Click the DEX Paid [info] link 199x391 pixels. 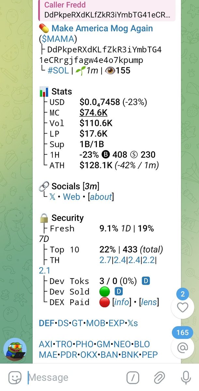pyautogui.click(x=121, y=302)
